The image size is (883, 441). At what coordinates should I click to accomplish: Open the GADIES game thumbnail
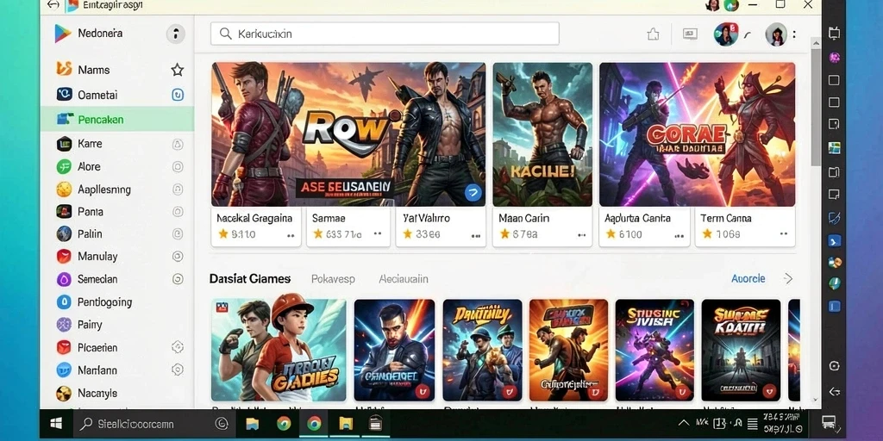click(x=279, y=350)
